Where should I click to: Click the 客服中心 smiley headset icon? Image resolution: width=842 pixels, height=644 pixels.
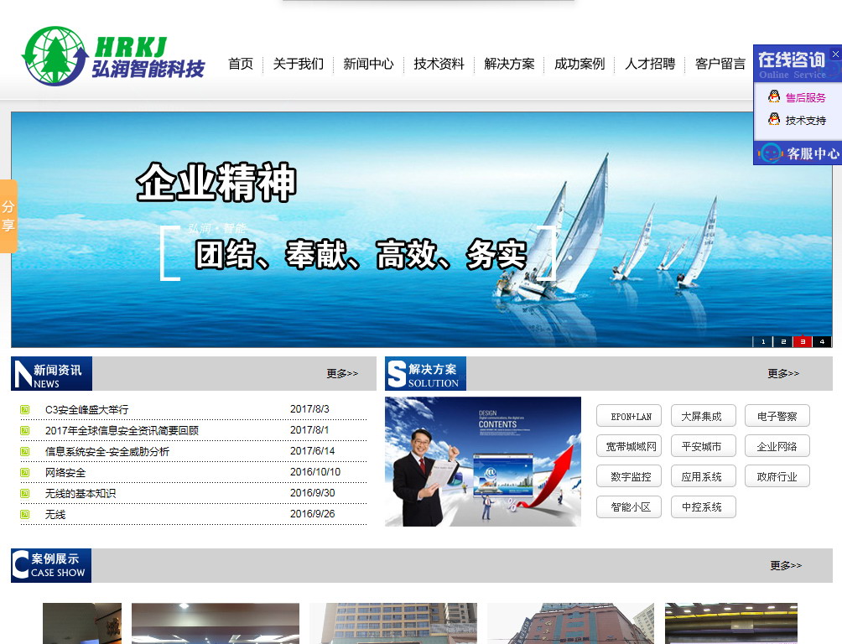[x=771, y=153]
